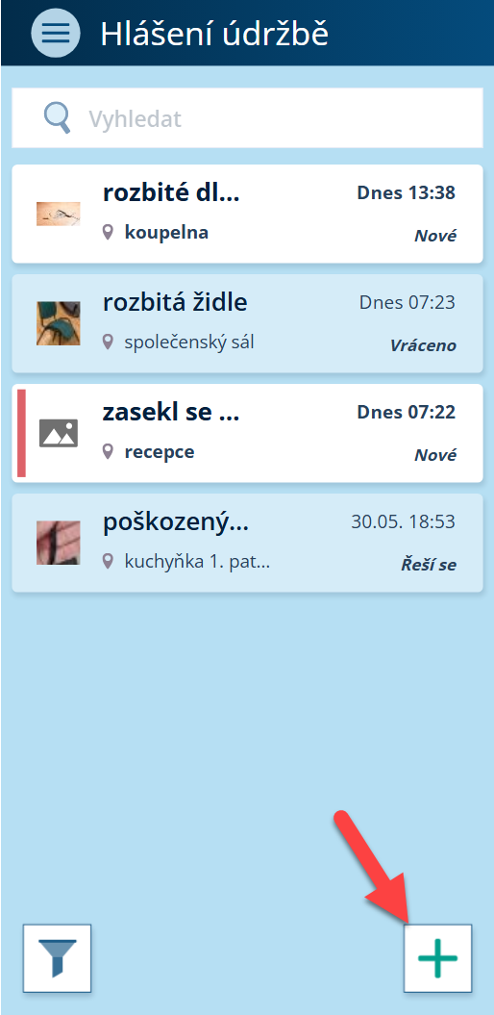Select the 'kuchyňka 1. pat...' location text
The height and width of the screenshot is (1015, 494).
197,561
